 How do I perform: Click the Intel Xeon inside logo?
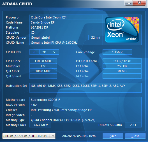pyautogui.click(x=122, y=30)
